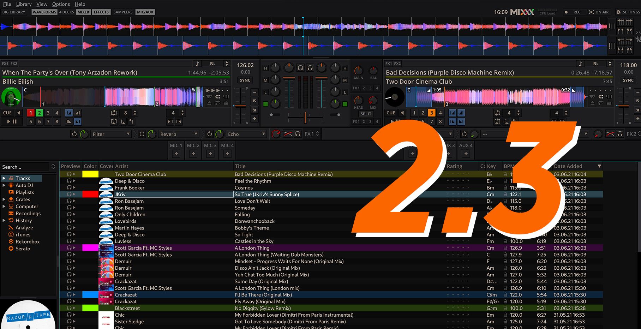Screen dimensions: 641x329
Task: Click the FX1 red mix knob
Action: click(276, 134)
